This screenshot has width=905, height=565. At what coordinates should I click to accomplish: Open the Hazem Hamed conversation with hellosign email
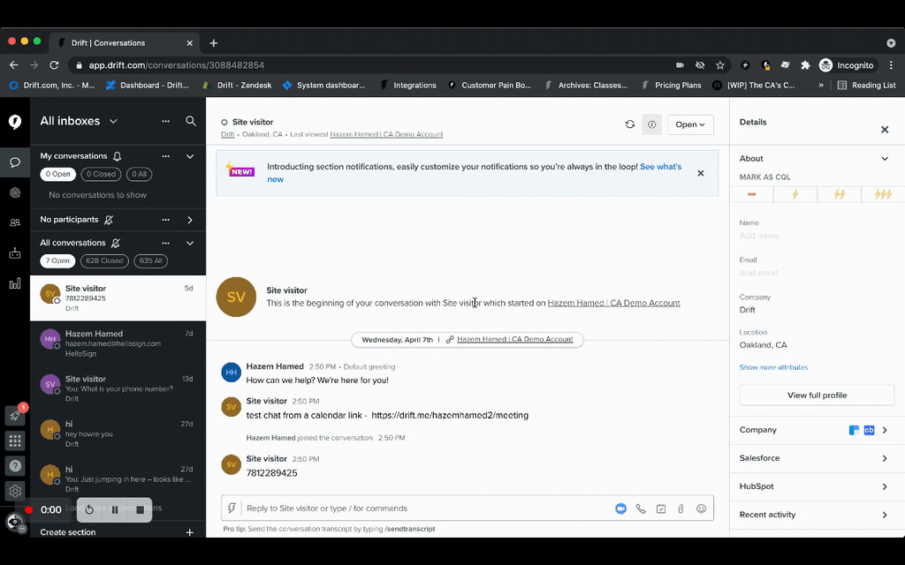(x=118, y=343)
